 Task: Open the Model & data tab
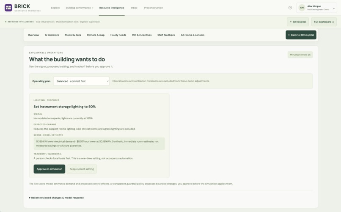[73, 35]
